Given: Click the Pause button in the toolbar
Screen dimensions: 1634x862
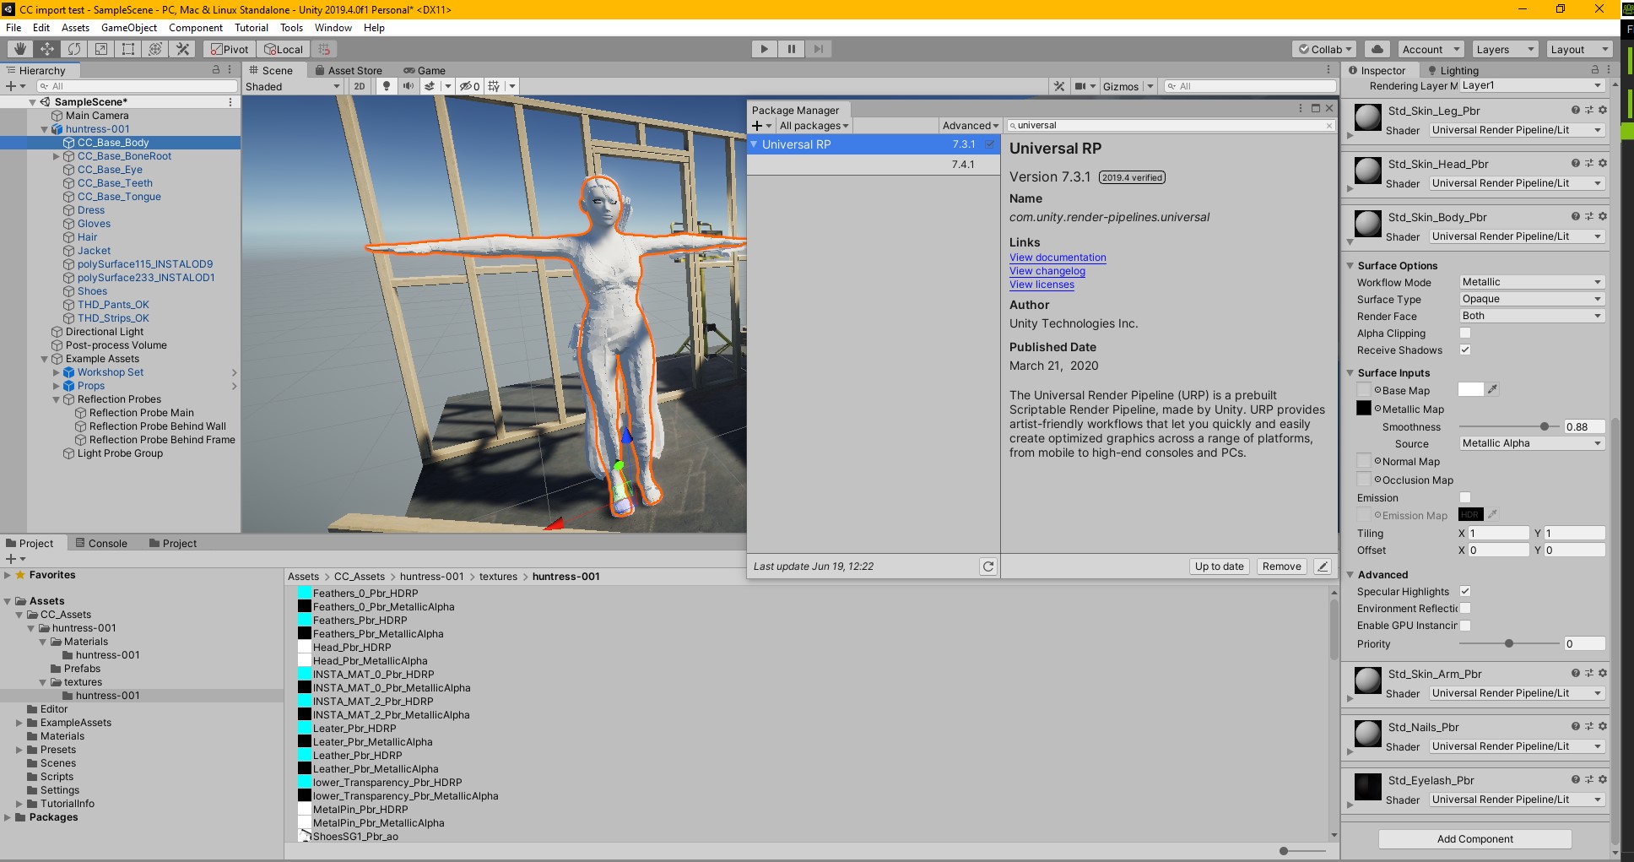Looking at the screenshot, I should (x=791, y=49).
